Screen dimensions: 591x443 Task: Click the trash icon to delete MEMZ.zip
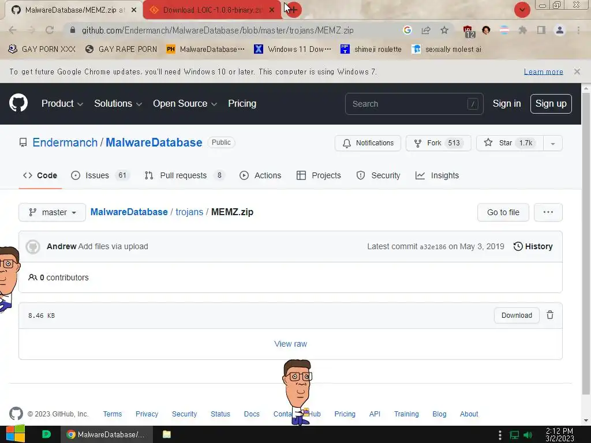click(x=550, y=315)
